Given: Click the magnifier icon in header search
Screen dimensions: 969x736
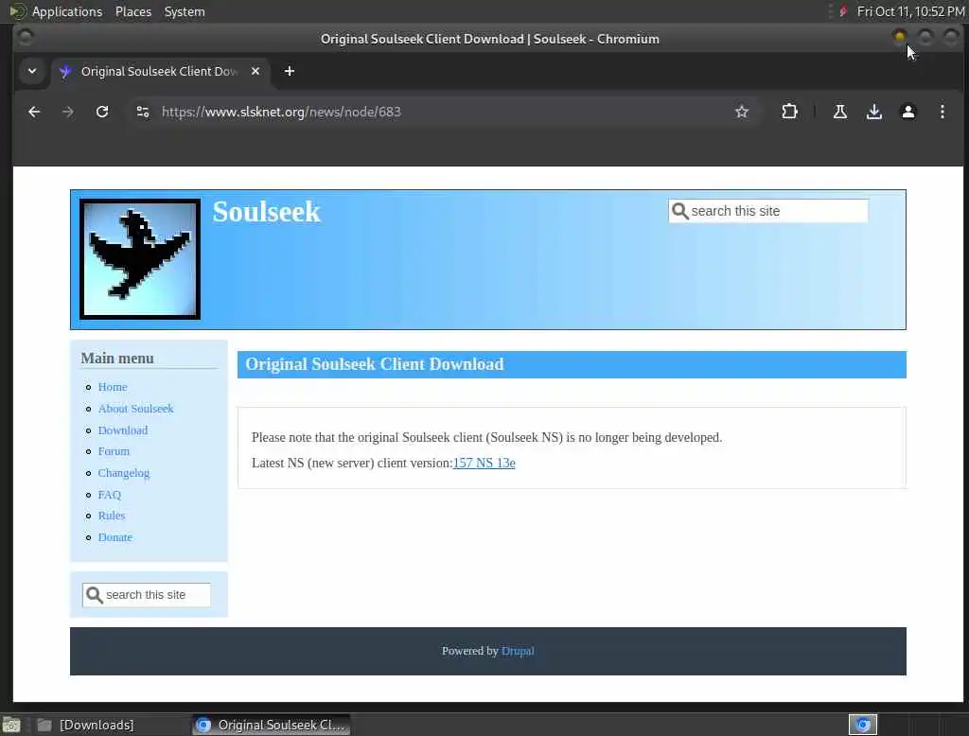Looking at the screenshot, I should pos(679,211).
